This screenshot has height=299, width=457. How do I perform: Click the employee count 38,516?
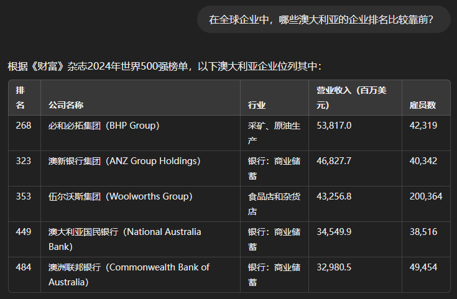point(423,232)
